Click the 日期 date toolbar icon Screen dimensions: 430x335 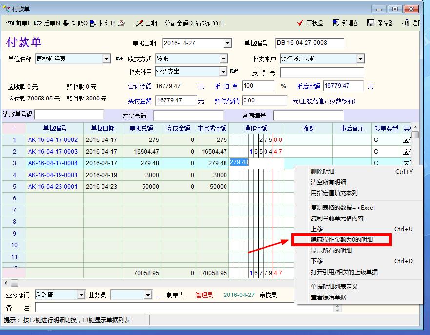(139, 23)
